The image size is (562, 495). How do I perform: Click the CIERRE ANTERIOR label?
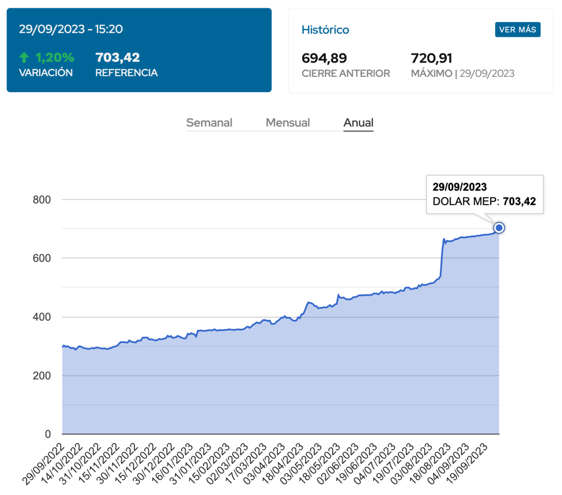point(346,74)
